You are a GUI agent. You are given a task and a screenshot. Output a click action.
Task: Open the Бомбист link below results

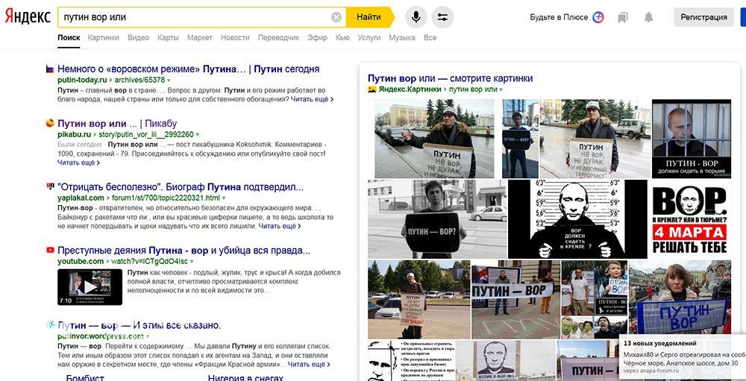pos(85,378)
